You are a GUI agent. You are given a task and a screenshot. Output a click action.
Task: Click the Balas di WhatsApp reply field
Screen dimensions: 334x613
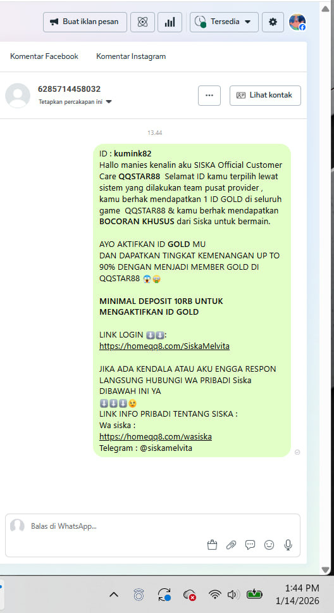pyautogui.click(x=152, y=526)
